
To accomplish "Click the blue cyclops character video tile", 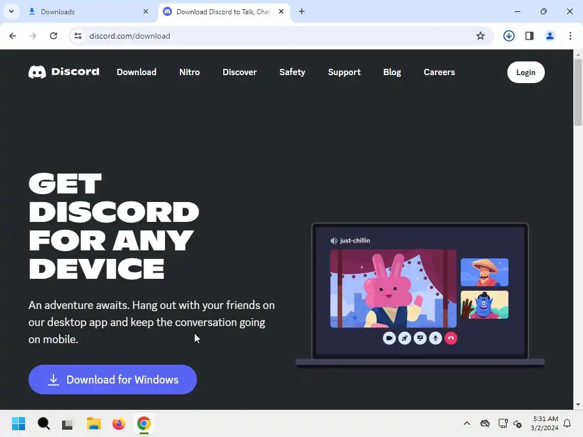I will [485, 305].
